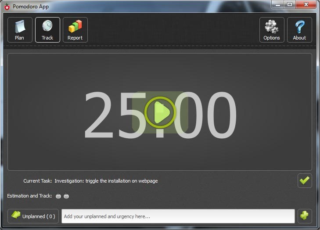Mark current task done with green checkmark
Screen dimensions: 320x230
pyautogui.click(x=305, y=180)
